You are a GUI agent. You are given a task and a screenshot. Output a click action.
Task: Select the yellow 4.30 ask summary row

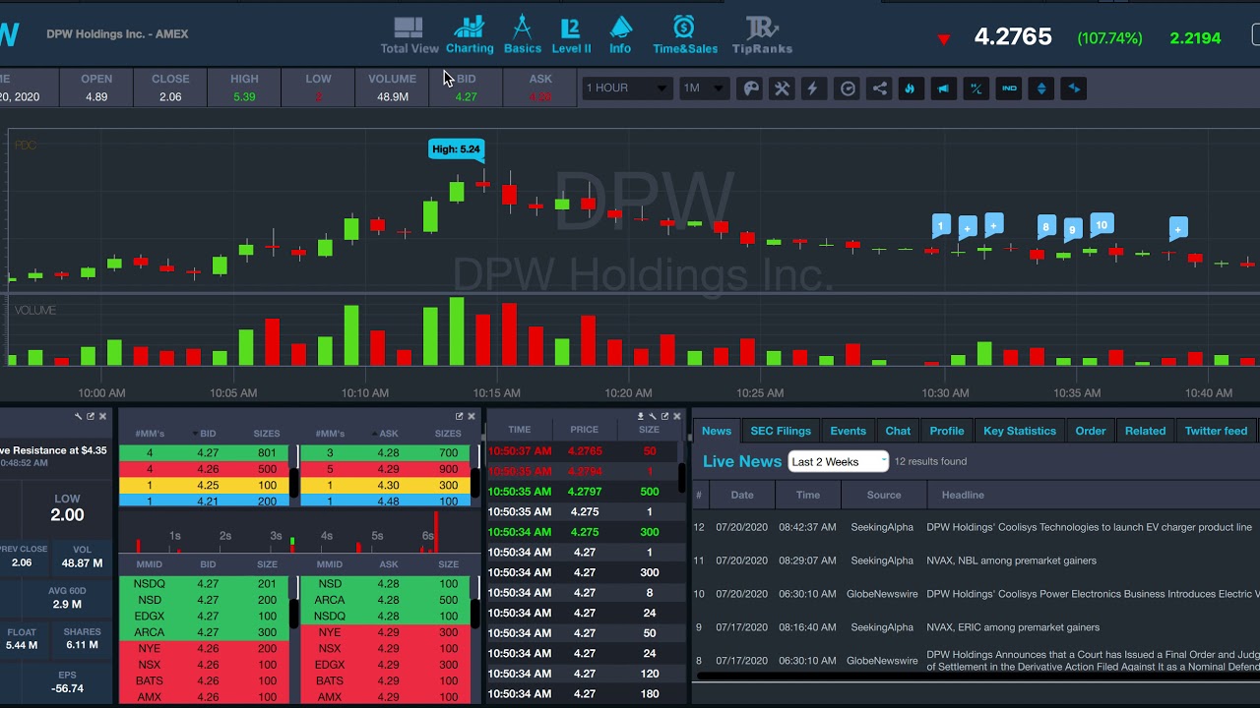pos(385,485)
